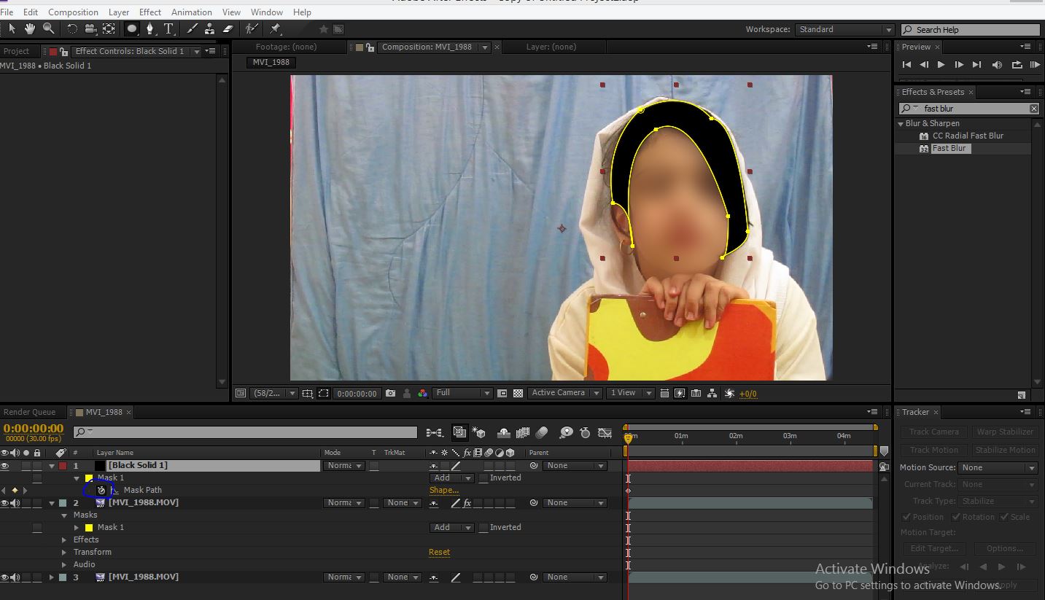The width and height of the screenshot is (1045, 600).
Task: Open the Composition Mini-Flowchart in timeline
Action: [x=434, y=432]
